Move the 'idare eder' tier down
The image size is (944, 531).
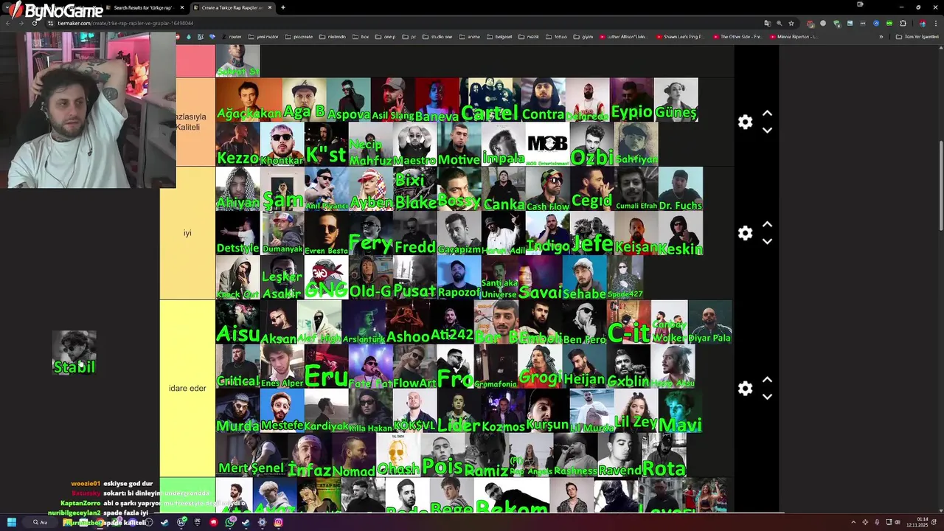[x=767, y=397]
